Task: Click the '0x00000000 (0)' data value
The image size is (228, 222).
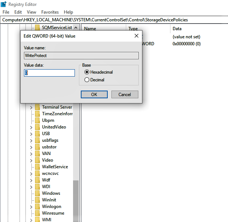Action: point(187,44)
